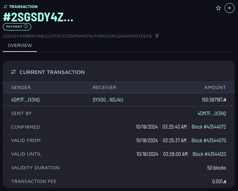238x191 pixels.
Task: Click the CURRENT TRANSACTION section title
Action: tap(52, 72)
